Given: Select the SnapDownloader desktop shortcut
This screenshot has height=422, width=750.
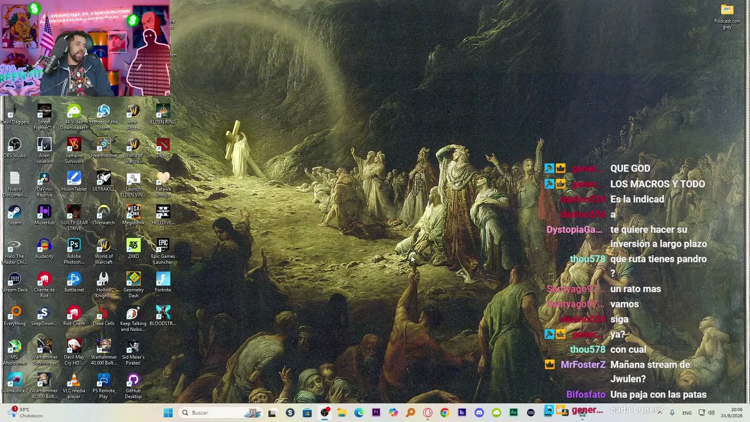Looking at the screenshot, I should [45, 316].
